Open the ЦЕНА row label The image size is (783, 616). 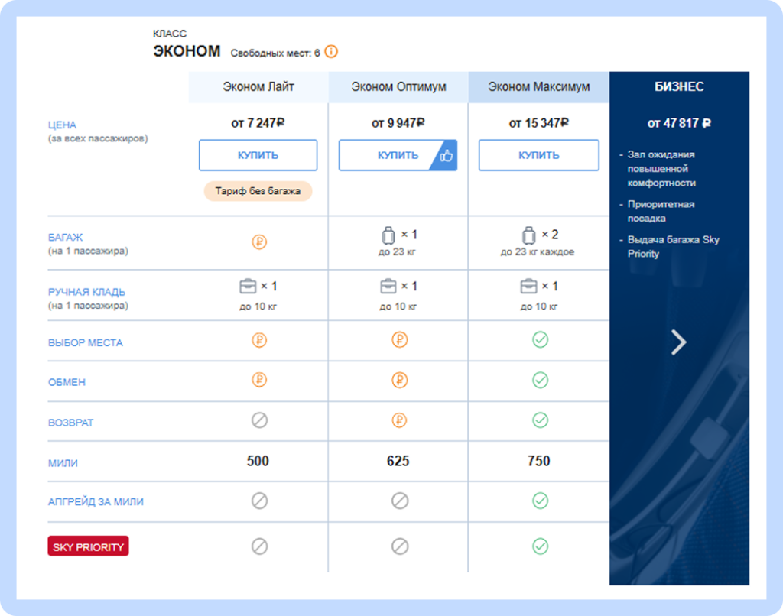point(62,125)
